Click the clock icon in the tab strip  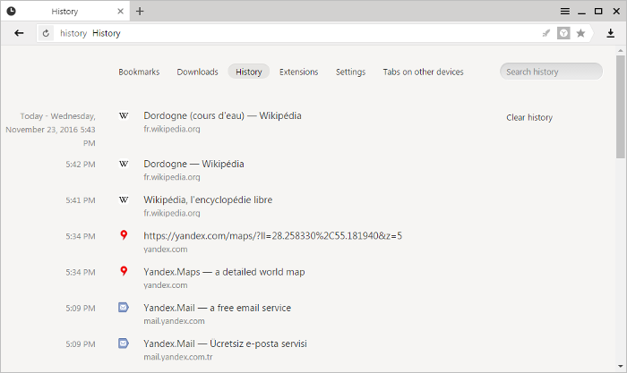point(11,12)
